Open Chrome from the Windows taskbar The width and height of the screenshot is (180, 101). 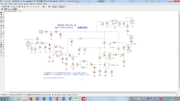click(71, 99)
